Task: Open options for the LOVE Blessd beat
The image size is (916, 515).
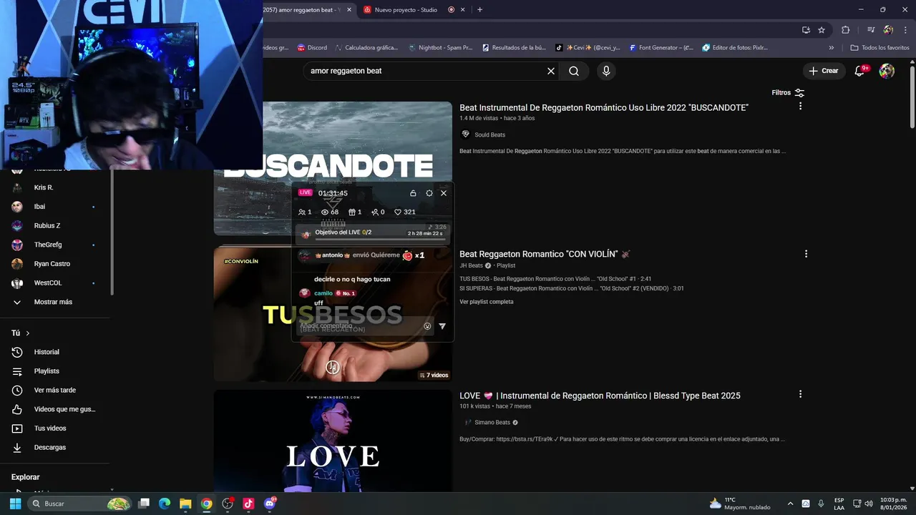Action: (x=800, y=394)
